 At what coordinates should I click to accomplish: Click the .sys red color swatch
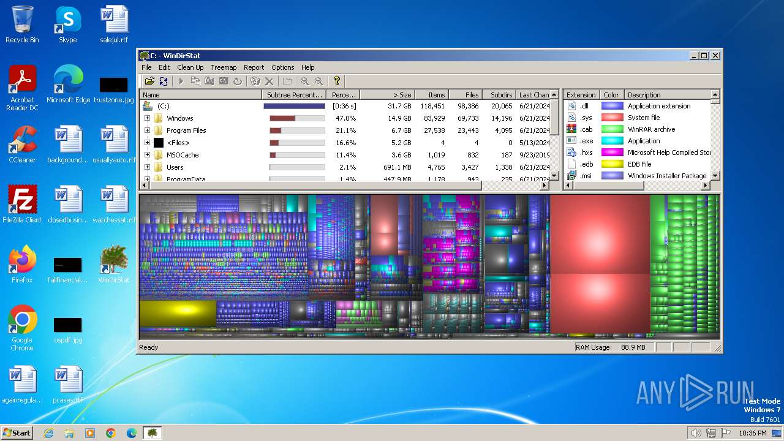612,118
